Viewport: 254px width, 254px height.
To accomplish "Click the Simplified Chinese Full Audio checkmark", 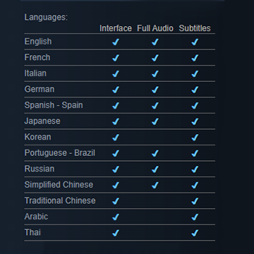I will click(155, 185).
